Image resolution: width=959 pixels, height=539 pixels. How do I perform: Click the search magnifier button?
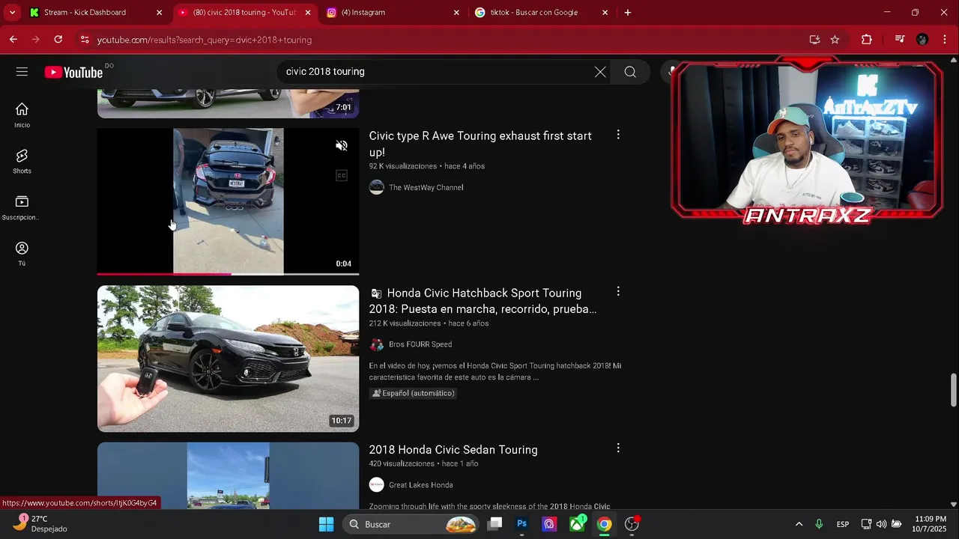coord(630,72)
